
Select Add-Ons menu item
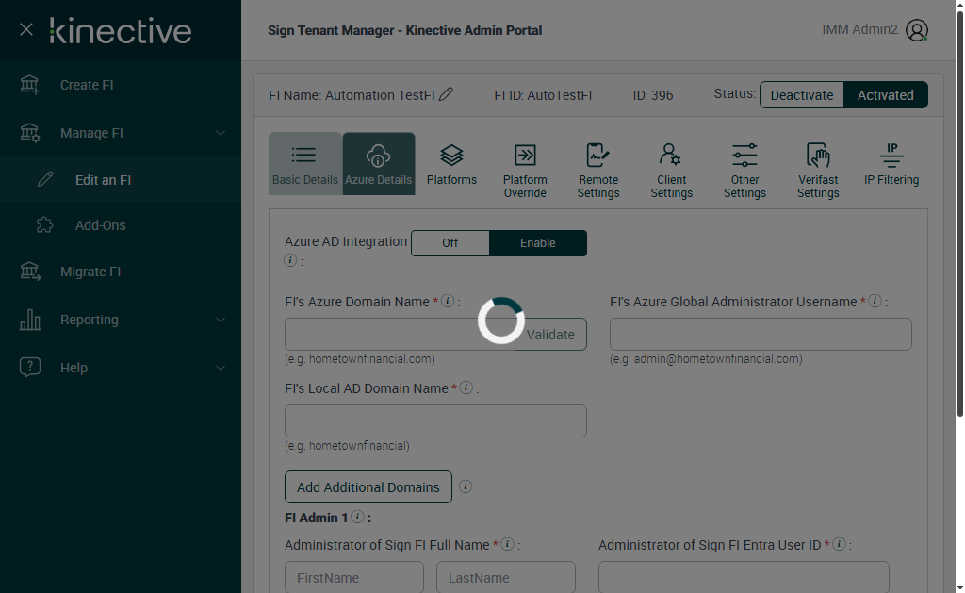coord(121,225)
